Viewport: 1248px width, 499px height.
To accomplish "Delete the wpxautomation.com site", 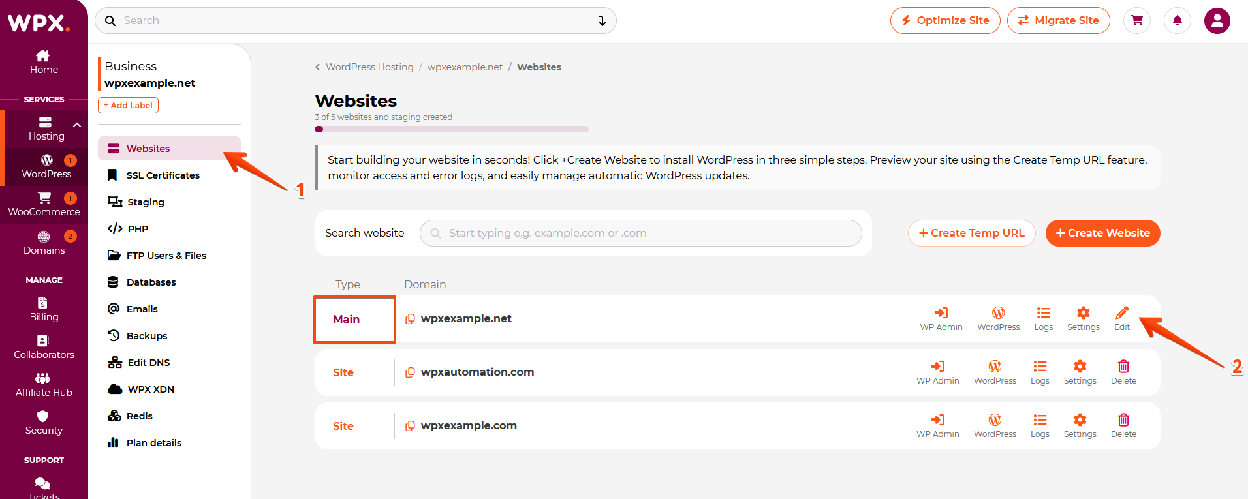I will click(x=1123, y=372).
